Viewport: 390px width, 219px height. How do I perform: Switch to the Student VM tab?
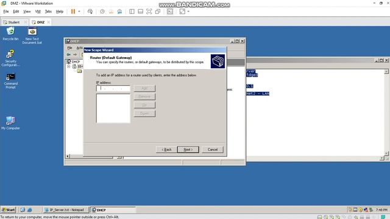coord(13,22)
